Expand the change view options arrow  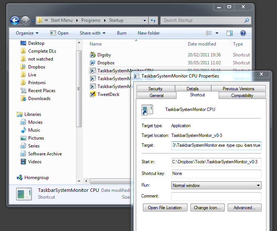click(217, 33)
